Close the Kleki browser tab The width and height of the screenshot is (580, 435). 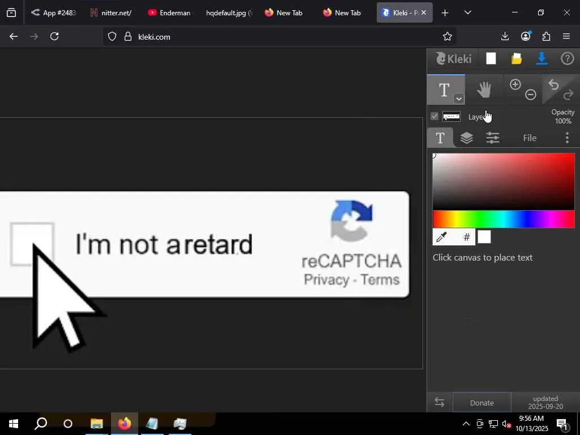[424, 12]
